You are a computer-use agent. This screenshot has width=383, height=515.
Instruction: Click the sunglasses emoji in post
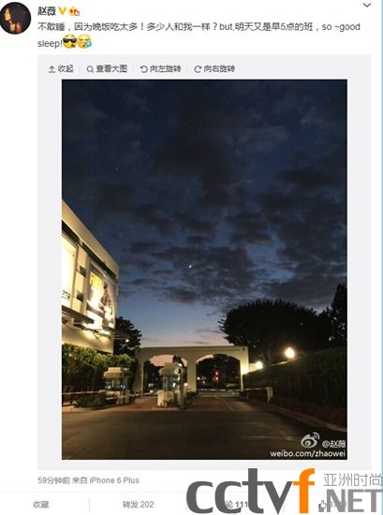[x=69, y=42]
